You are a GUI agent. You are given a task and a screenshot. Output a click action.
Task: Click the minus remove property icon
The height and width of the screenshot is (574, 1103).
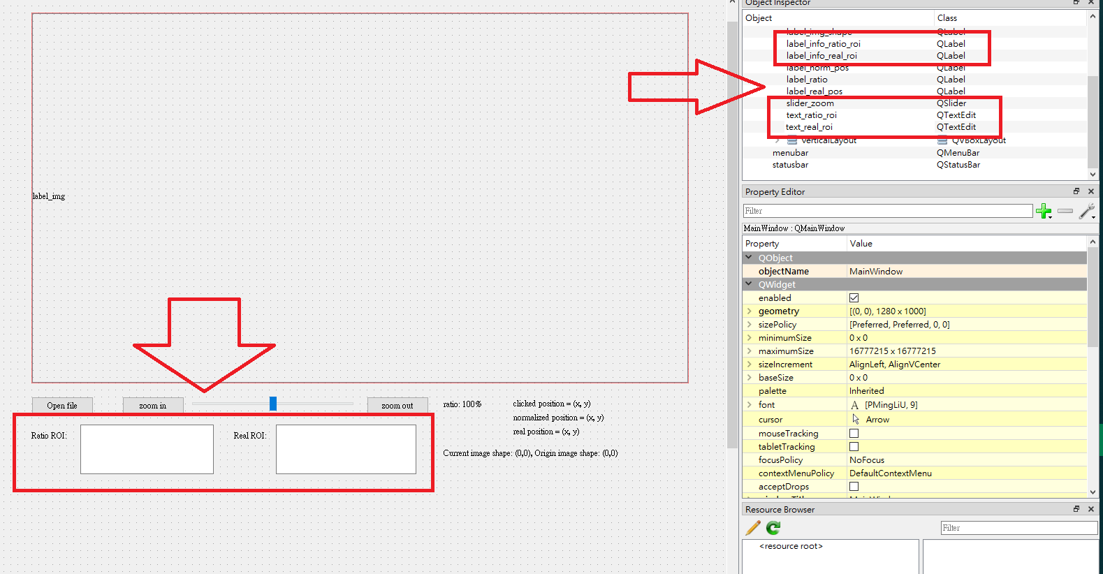point(1065,211)
